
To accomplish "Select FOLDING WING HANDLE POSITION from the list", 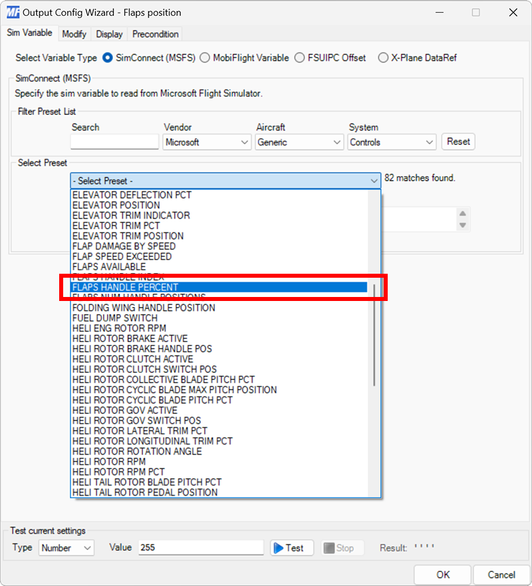I will coord(144,308).
